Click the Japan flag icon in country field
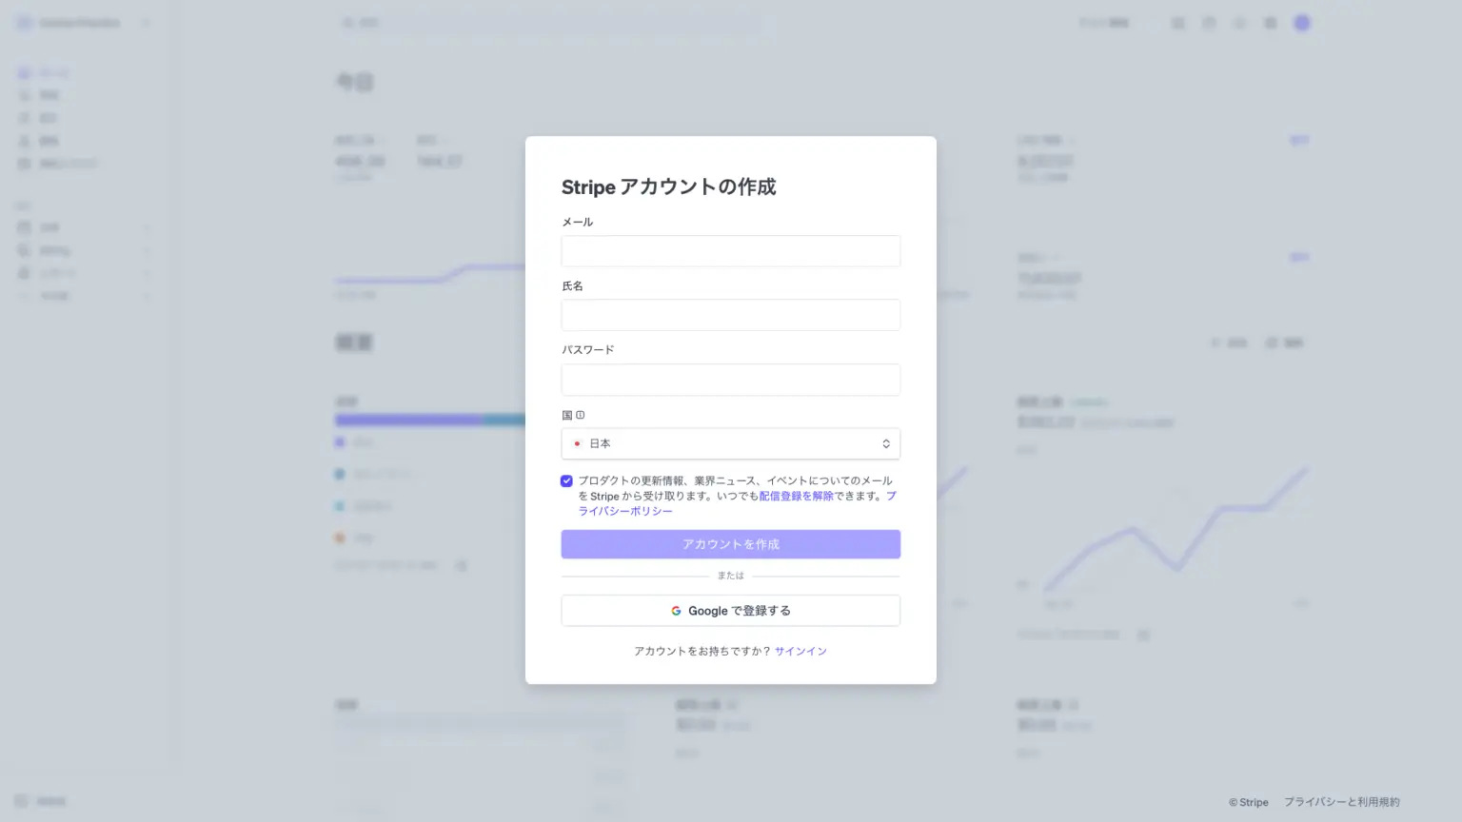The image size is (1462, 822). click(577, 443)
